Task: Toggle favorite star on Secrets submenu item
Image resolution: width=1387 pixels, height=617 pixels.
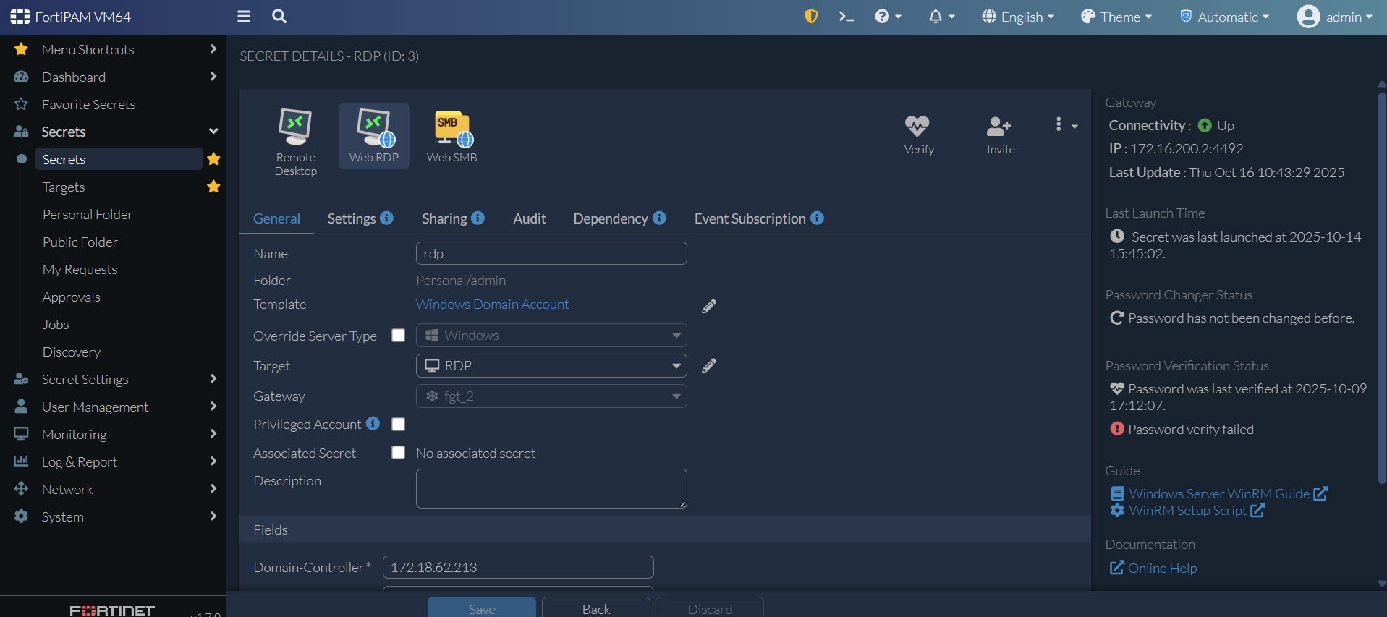Action: pyautogui.click(x=213, y=158)
